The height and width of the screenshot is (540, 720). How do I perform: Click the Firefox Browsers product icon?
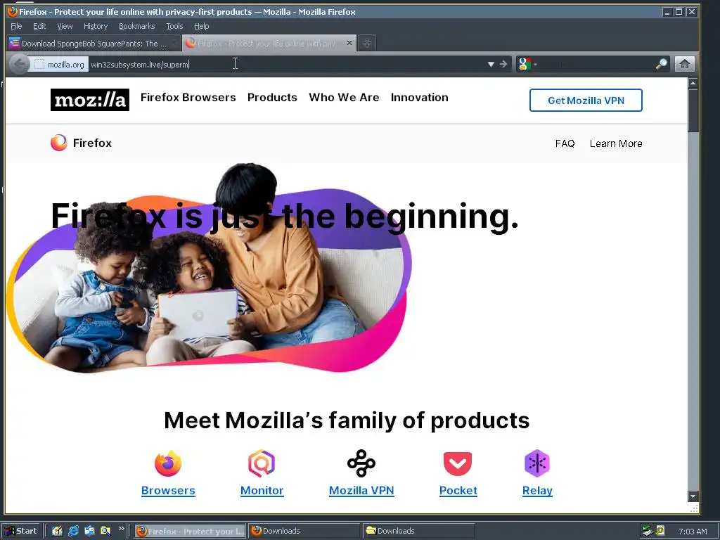click(168, 463)
